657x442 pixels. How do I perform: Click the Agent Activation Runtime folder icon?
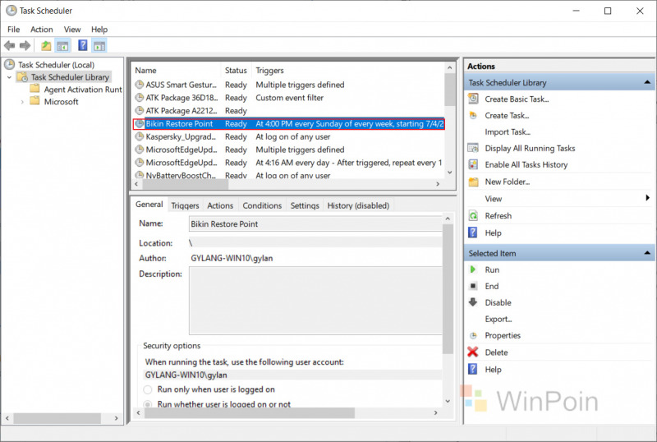point(34,89)
